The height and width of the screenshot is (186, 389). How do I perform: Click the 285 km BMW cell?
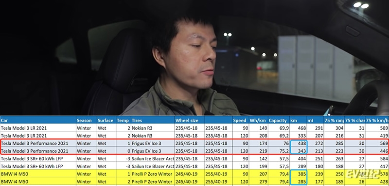299,181
